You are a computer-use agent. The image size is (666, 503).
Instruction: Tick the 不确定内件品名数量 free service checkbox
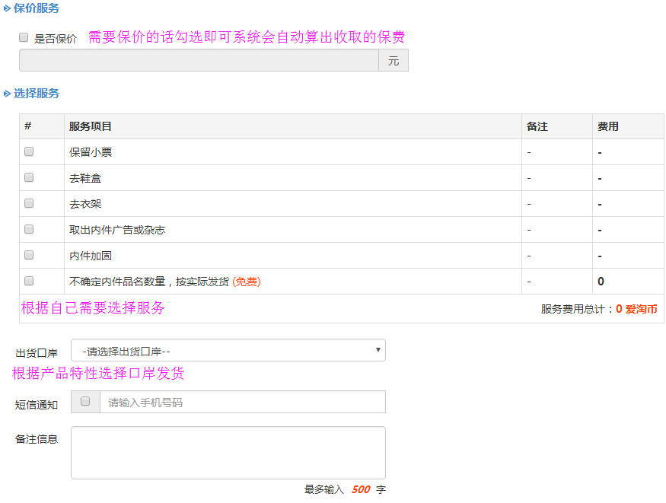[x=29, y=281]
